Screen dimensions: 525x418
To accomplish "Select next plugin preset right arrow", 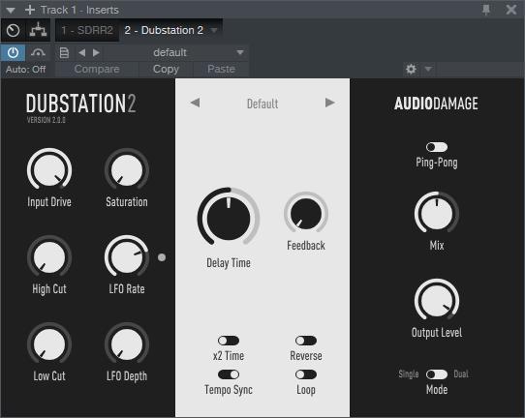I will 329,103.
